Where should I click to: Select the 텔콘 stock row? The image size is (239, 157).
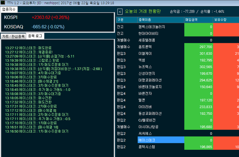click(x=178, y=100)
